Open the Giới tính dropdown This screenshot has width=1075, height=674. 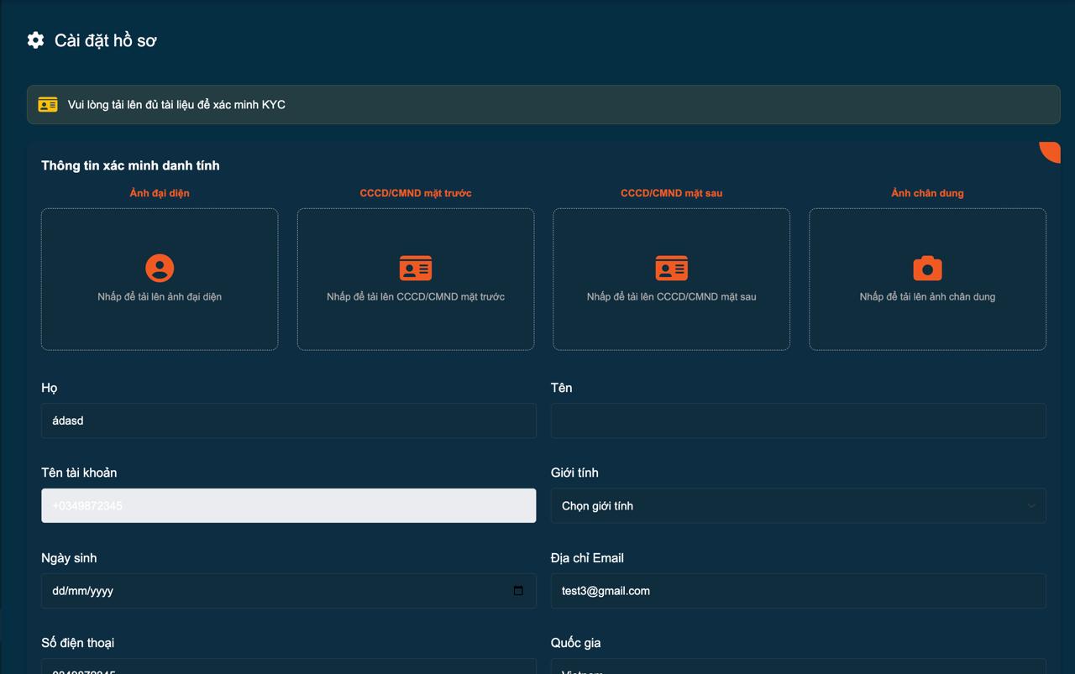(x=798, y=505)
